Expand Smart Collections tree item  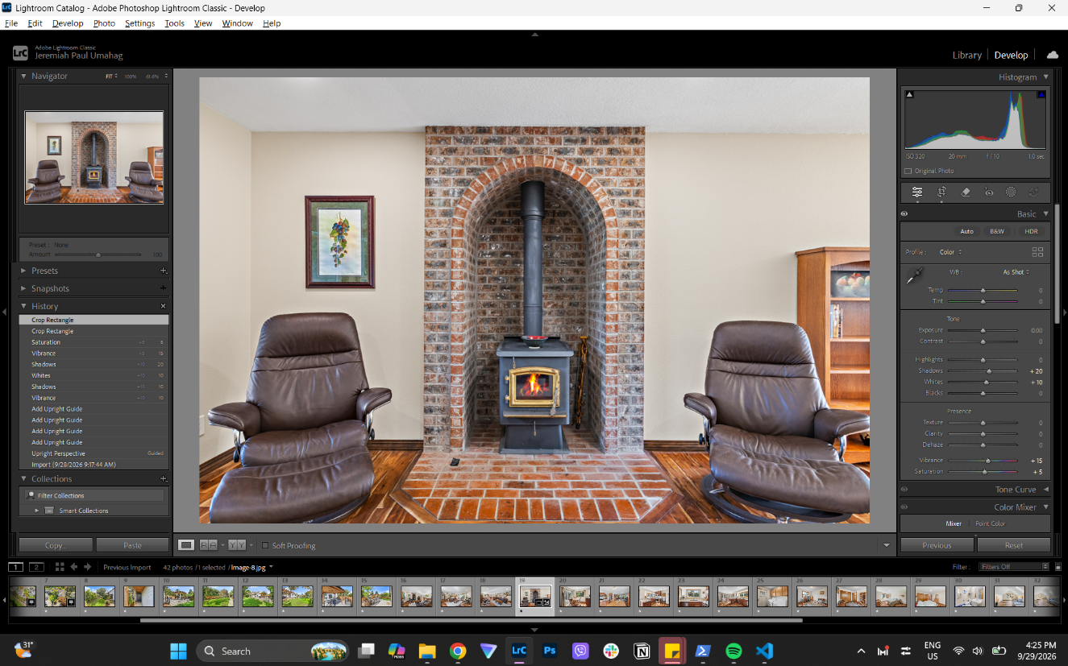coord(36,511)
